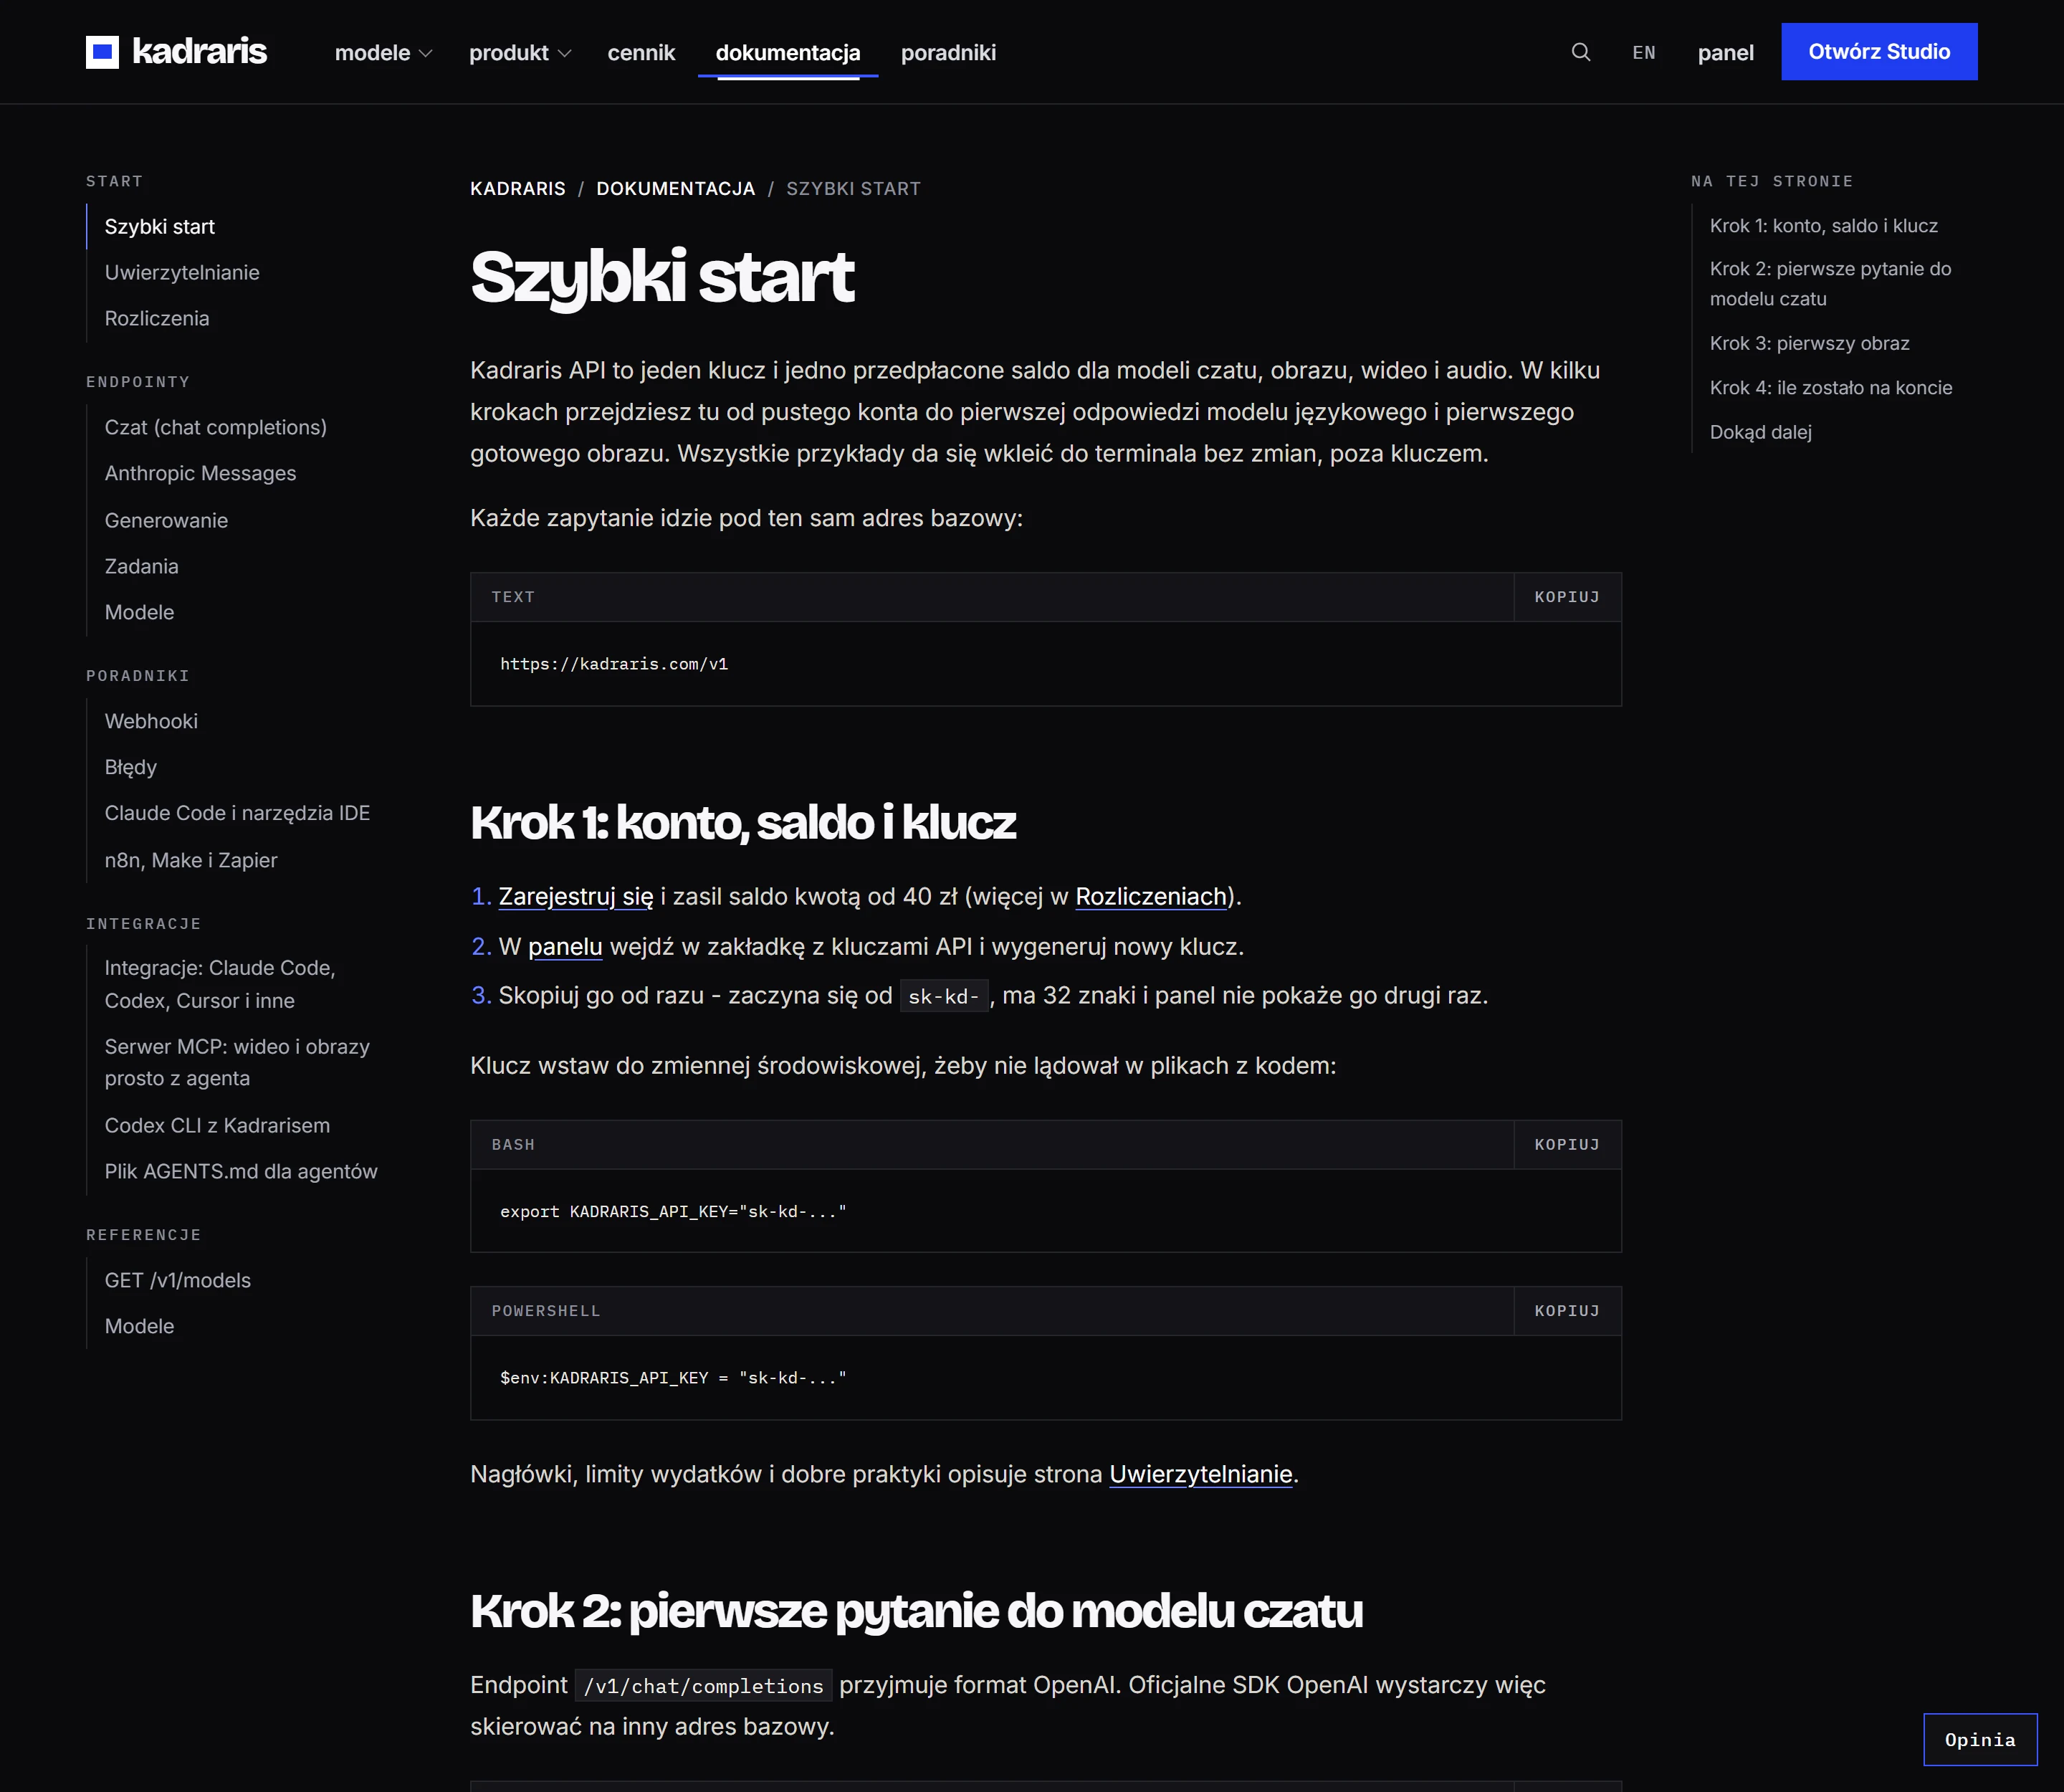The image size is (2064, 1792).
Task: Open Zadania endpoint page
Action: tap(141, 566)
